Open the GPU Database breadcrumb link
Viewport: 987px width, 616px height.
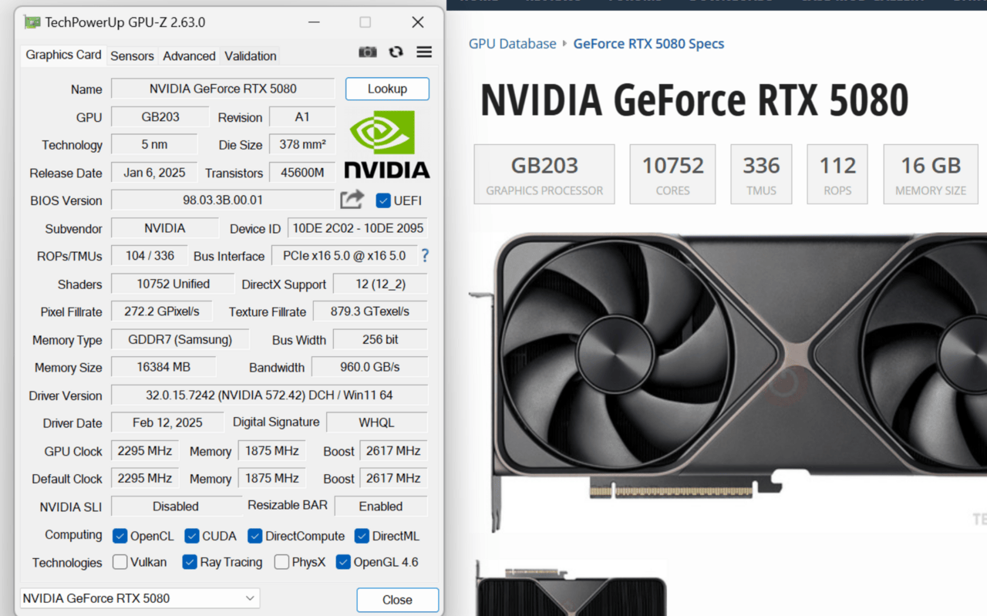point(512,43)
